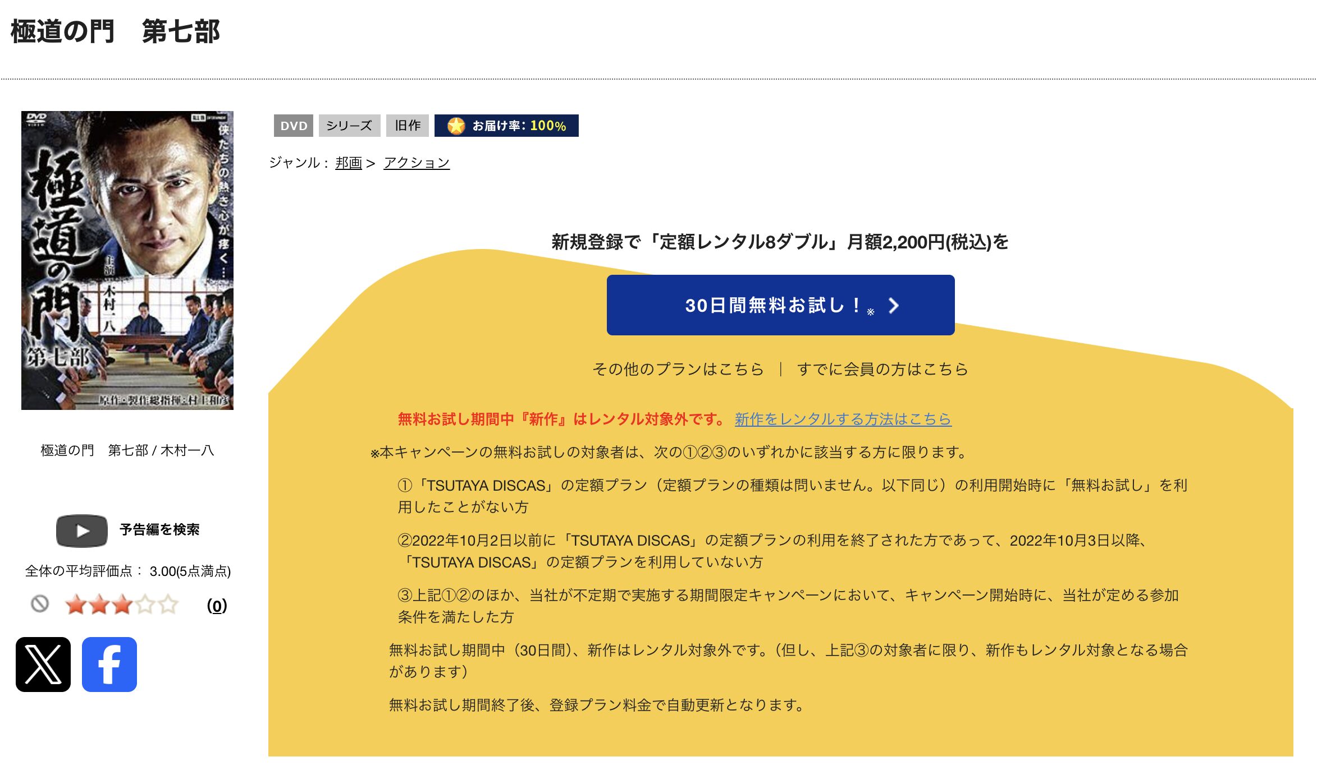Rate one star
This screenshot has width=1317, height=775.
[x=75, y=605]
